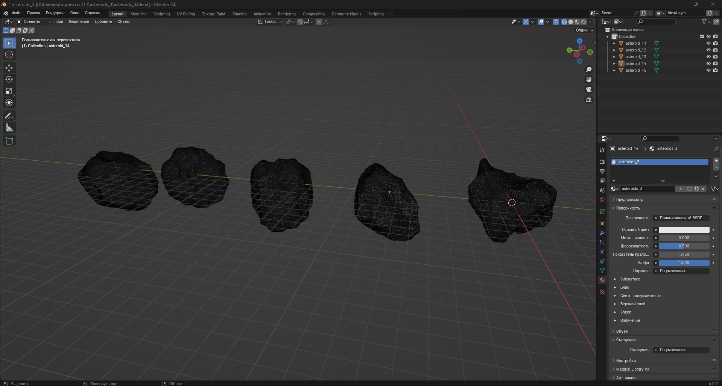Switch to the Shading workspace tab
The width and height of the screenshot is (722, 386).
(239, 14)
